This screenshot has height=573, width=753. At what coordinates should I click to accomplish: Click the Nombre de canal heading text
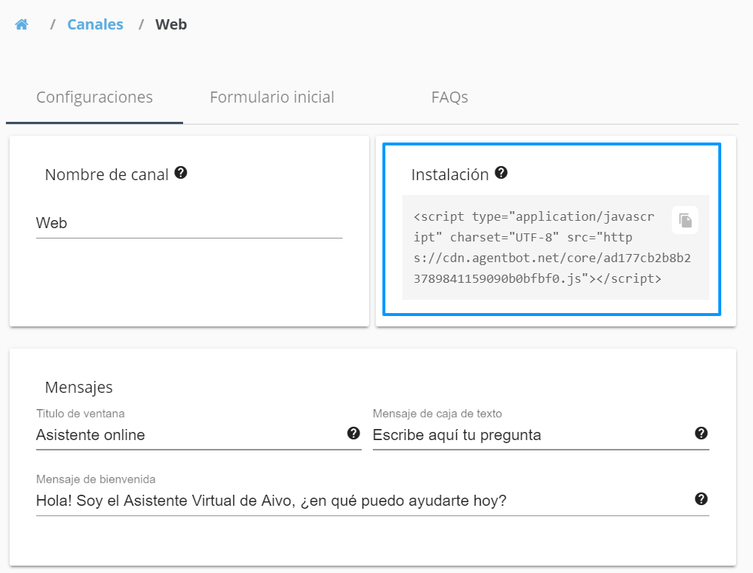[x=106, y=175]
